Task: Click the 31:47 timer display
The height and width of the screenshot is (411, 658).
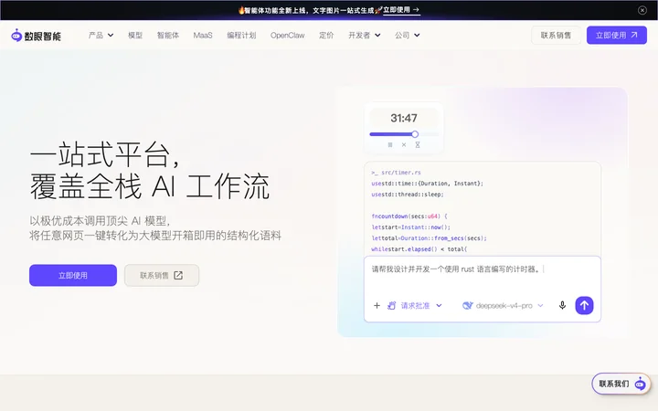Action: 404,118
